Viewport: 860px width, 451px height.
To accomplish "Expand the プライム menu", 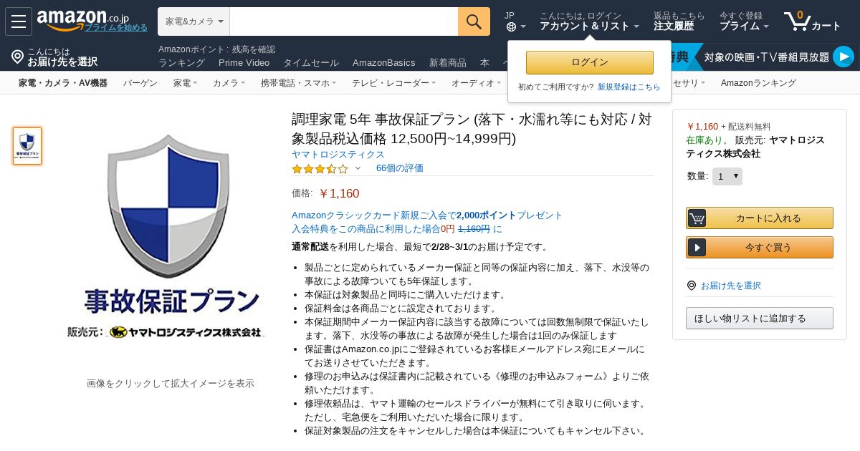I will point(744,26).
